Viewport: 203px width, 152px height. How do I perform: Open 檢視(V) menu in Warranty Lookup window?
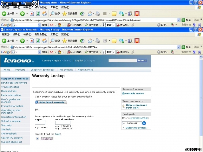tap(27, 35)
